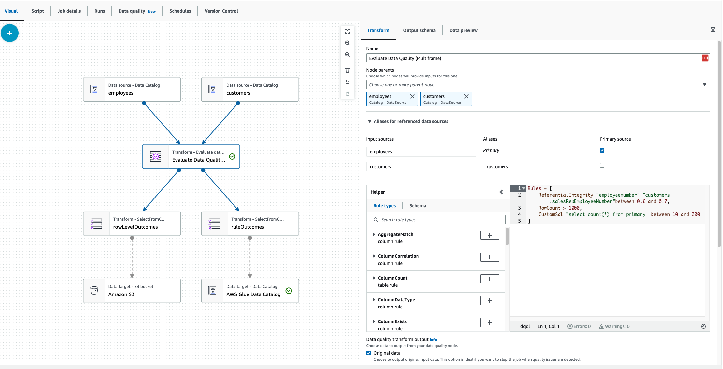Image resolution: width=723 pixels, height=369 pixels.
Task: Expand the ColumnDataType rule type
Action: coord(374,299)
